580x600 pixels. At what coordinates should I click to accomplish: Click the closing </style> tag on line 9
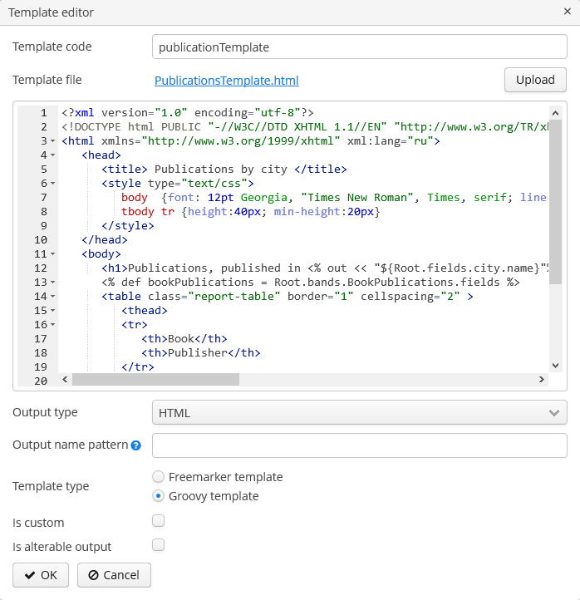point(128,226)
